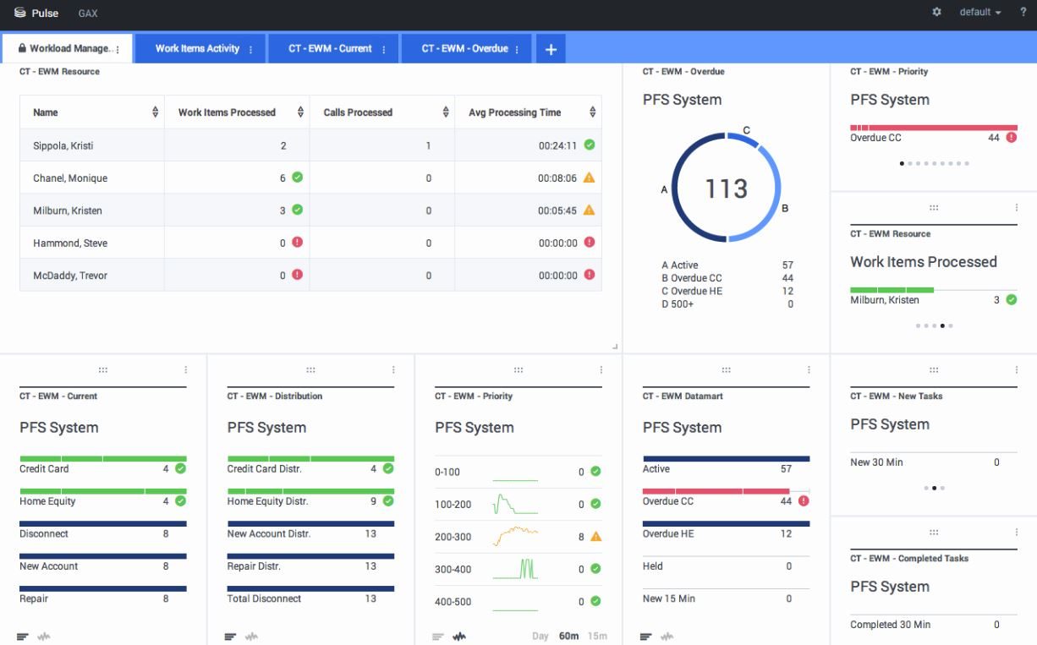Open the Pulse settings gear icon
This screenshot has width=1037, height=645.
(935, 12)
